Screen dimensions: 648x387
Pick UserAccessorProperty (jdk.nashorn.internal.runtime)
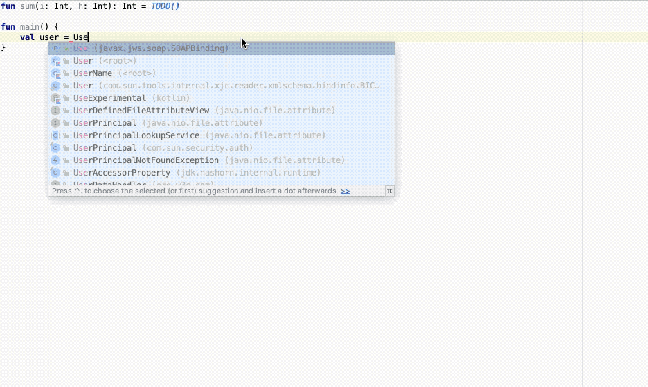(x=222, y=173)
